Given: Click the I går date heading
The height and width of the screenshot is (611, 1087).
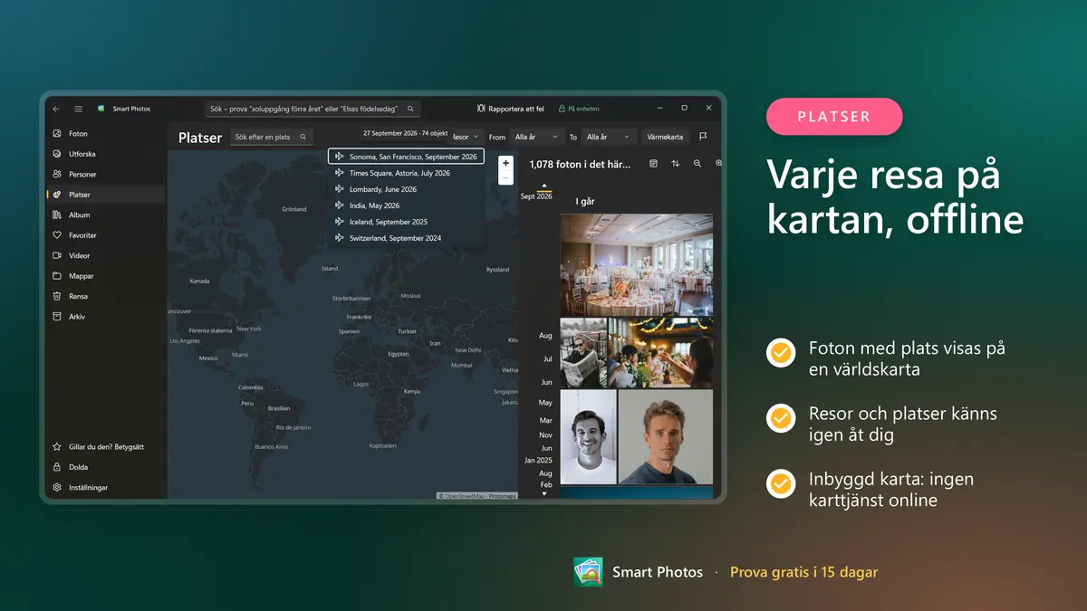Looking at the screenshot, I should (585, 202).
